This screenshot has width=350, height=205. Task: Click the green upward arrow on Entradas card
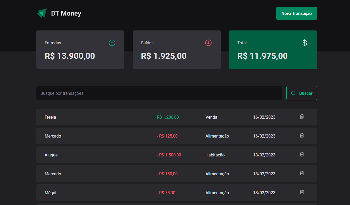tap(112, 43)
